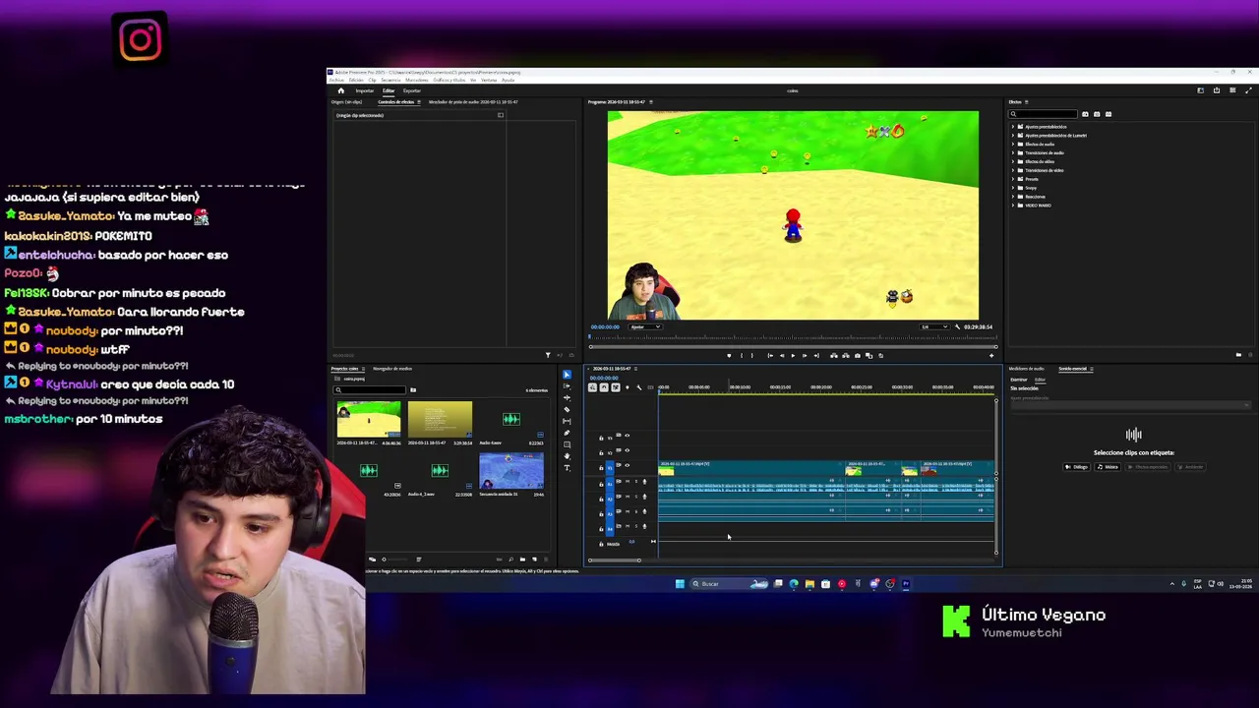Switch to Exportar workspace tab
1259x708 pixels.
point(412,90)
